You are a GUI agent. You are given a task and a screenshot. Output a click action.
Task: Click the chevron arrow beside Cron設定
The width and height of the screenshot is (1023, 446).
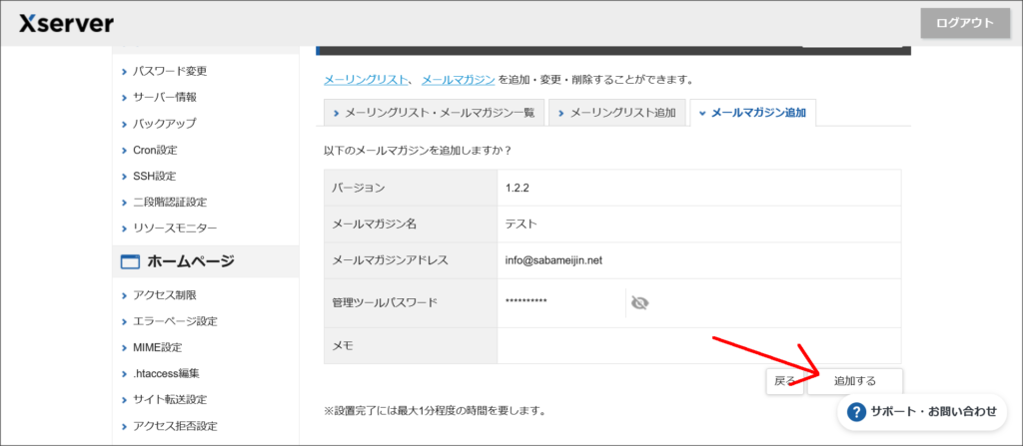[x=124, y=151]
